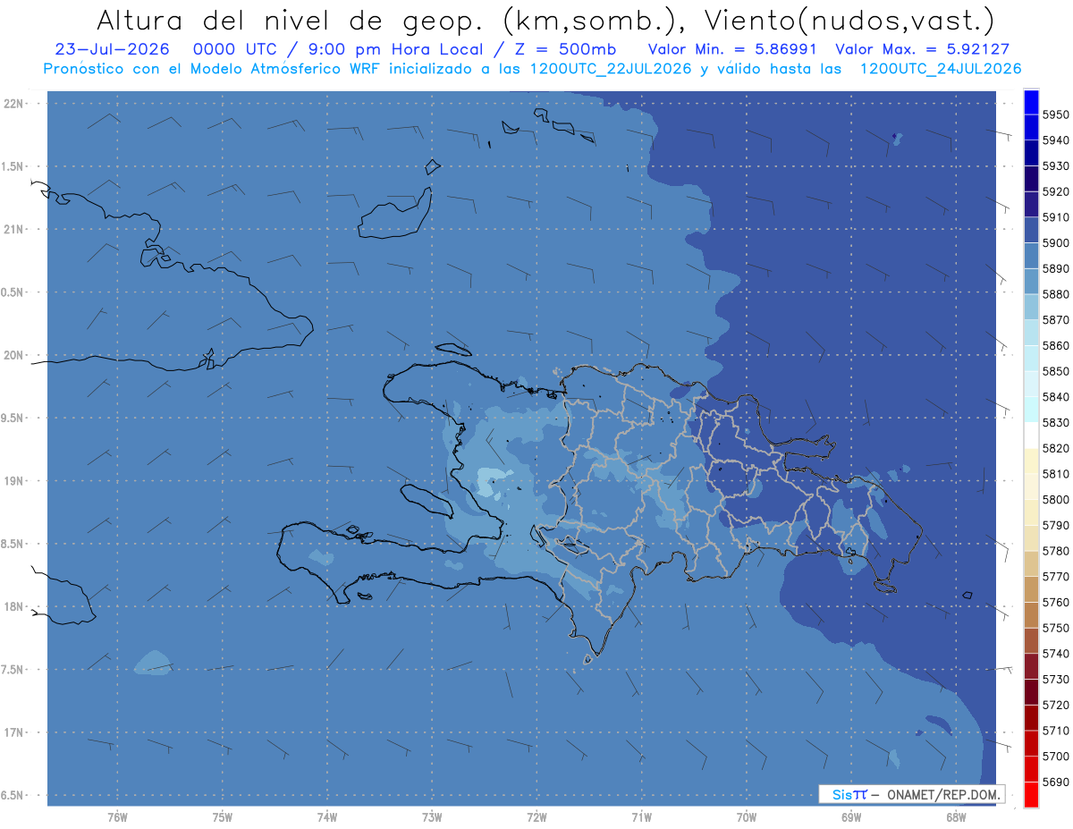Click the white swatch between 5830 and 5820
Viewport: 1073px width, 829px height.
(1031, 436)
